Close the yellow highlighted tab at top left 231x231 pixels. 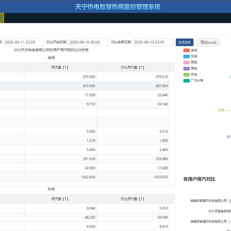point(1,18)
